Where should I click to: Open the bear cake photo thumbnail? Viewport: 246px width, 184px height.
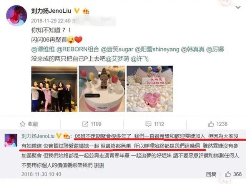point(102,89)
